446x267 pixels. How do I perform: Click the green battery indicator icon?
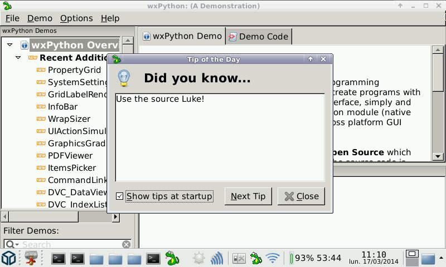point(292,259)
